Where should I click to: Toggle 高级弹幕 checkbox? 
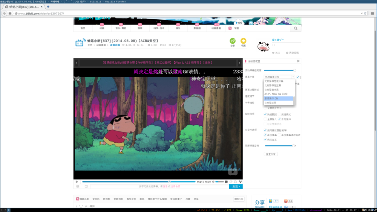pos(265,135)
